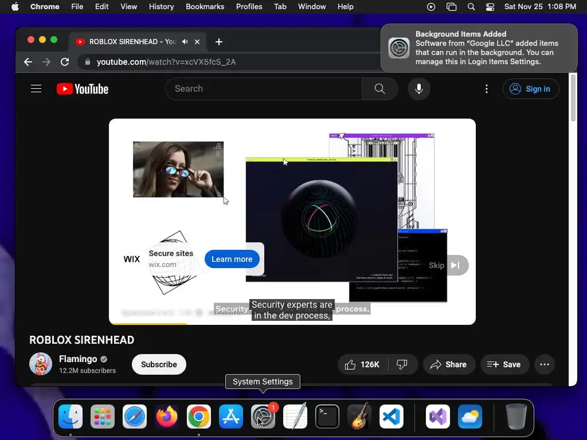Open the File menu
The image size is (587, 440).
tap(77, 7)
